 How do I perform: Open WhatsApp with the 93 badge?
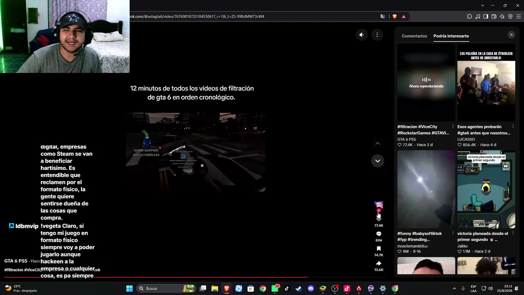275,288
